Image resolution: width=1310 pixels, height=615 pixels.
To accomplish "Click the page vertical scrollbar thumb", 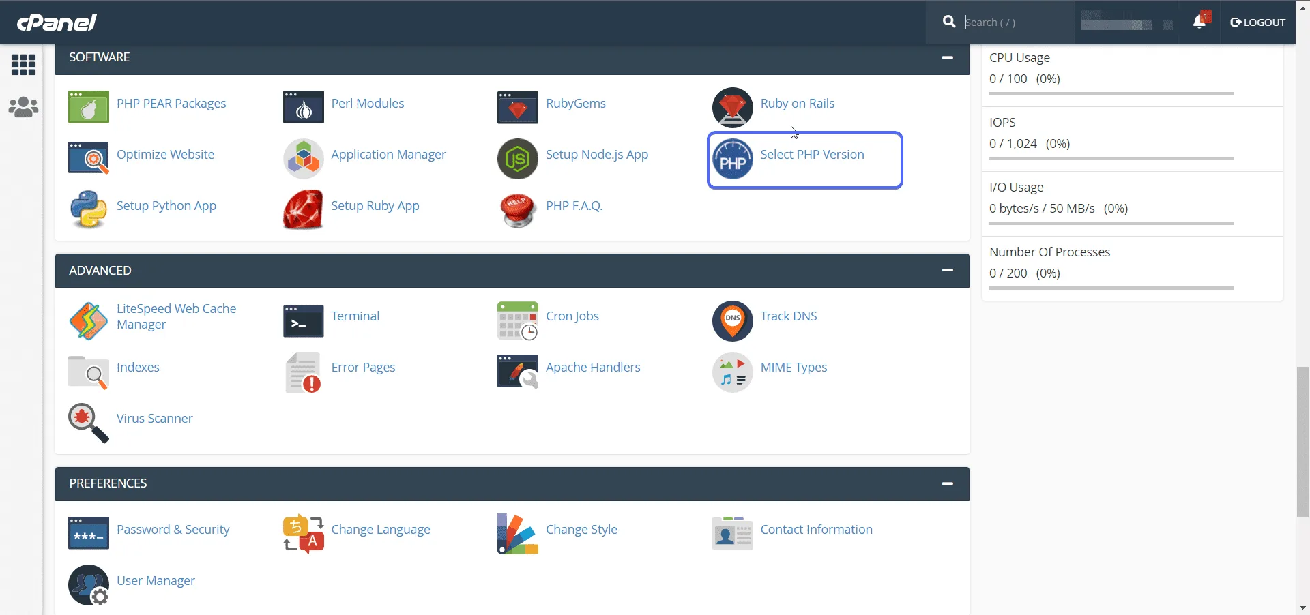I will pyautogui.click(x=1302, y=442).
